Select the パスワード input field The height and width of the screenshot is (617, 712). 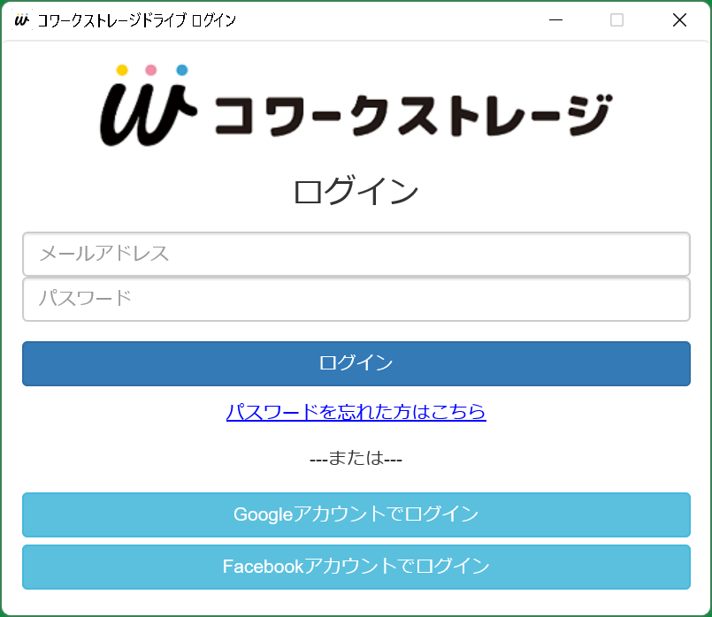pos(356,299)
